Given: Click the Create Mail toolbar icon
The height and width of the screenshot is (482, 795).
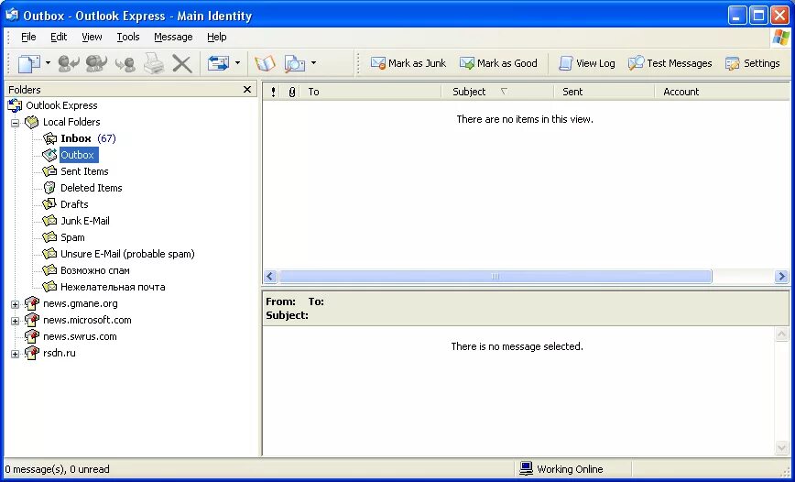Looking at the screenshot, I should pos(29,63).
